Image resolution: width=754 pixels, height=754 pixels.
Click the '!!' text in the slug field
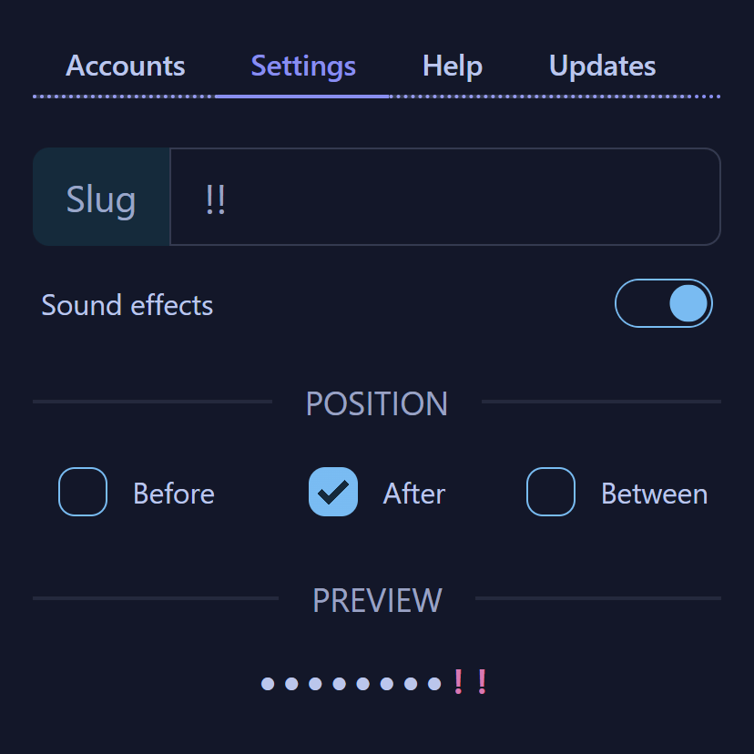[216, 200]
